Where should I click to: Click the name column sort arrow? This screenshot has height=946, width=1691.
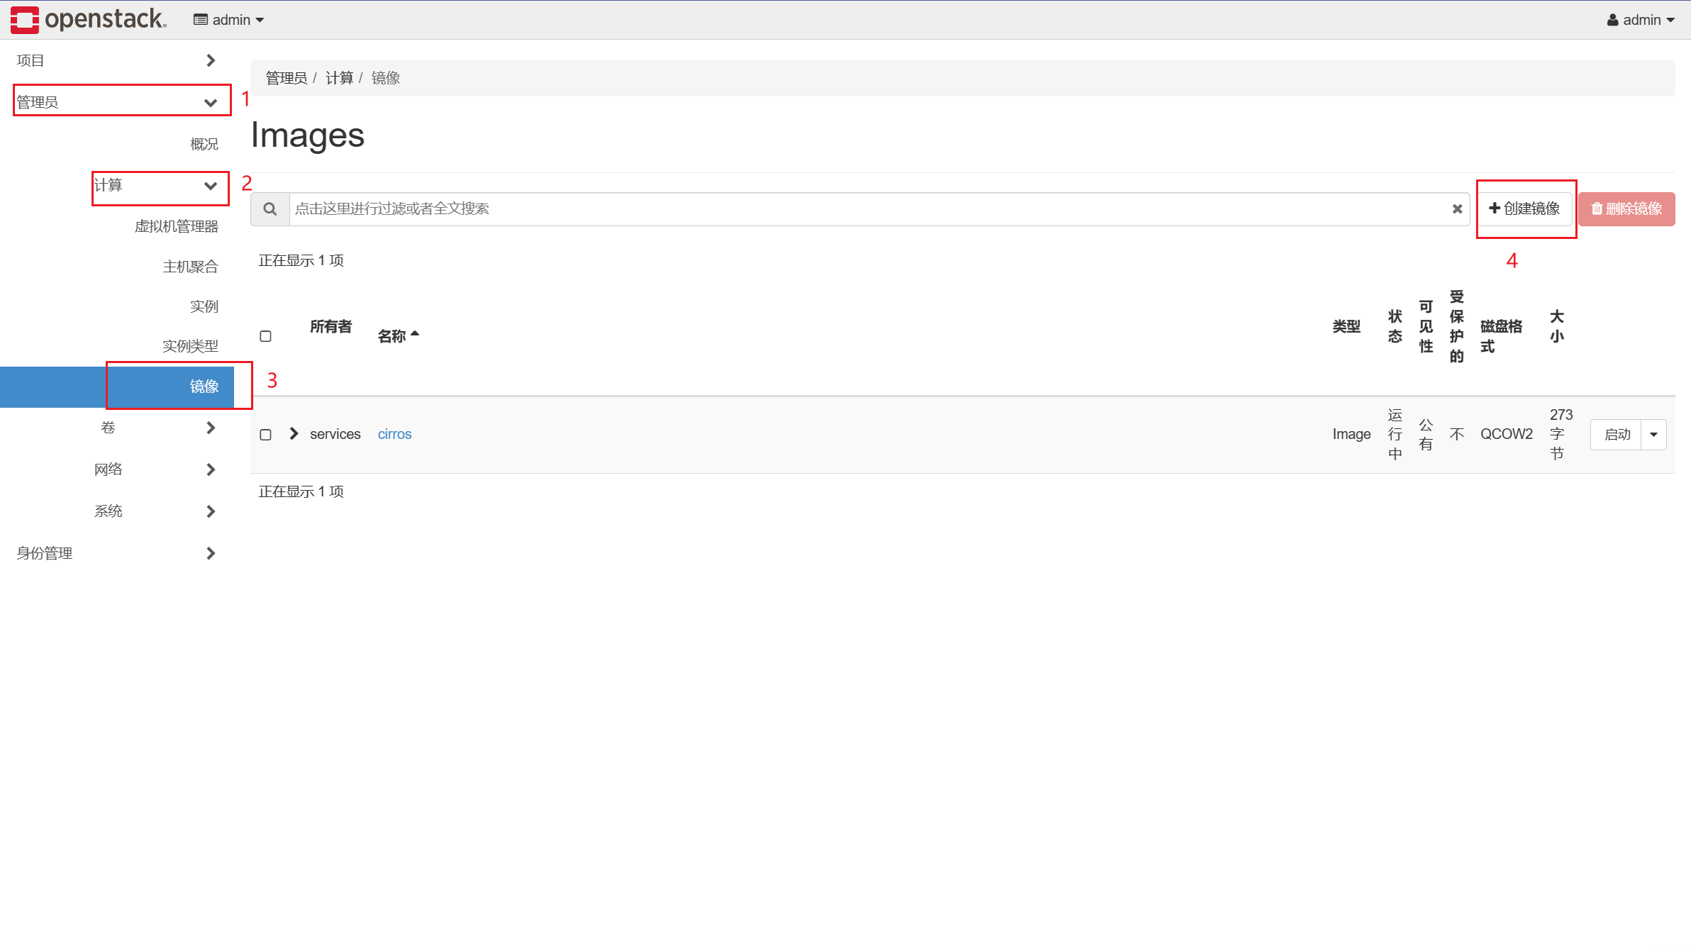(x=415, y=334)
